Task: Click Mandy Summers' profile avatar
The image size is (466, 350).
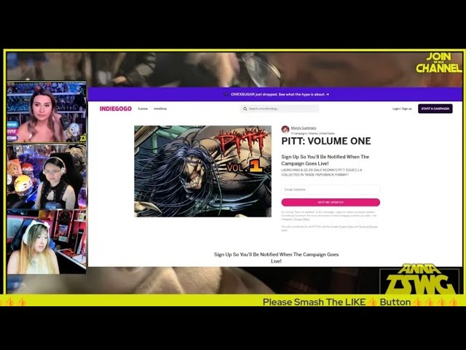Action: tap(285, 129)
